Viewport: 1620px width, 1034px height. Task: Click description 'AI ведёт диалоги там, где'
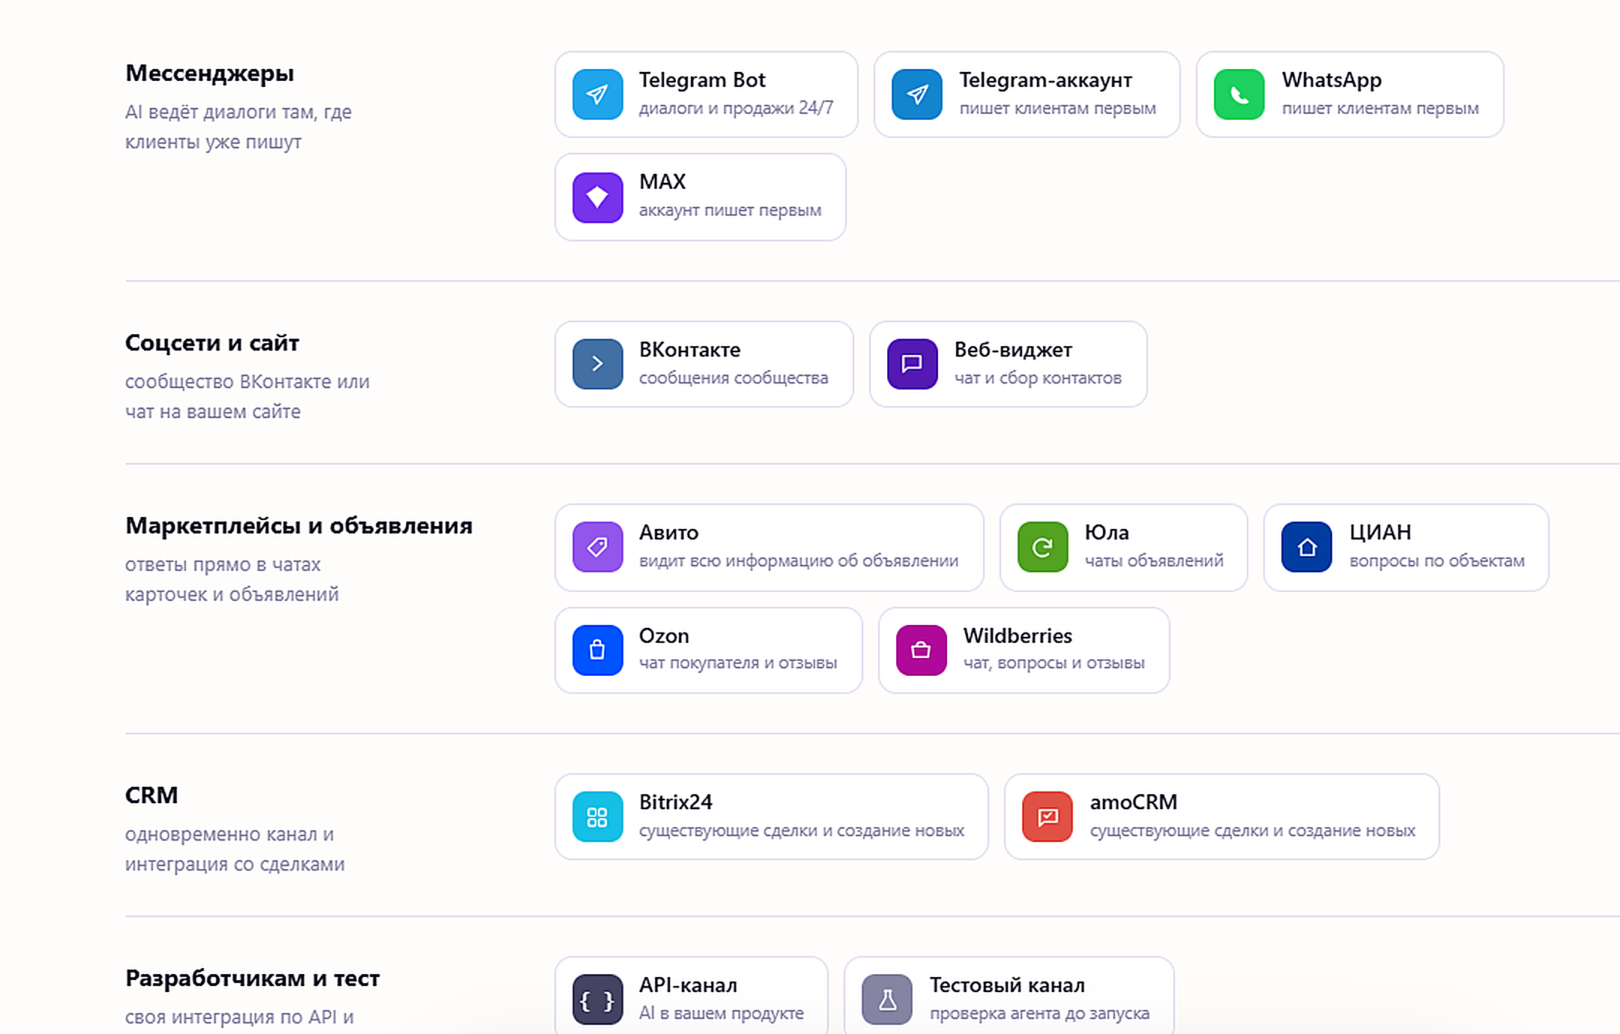click(x=238, y=112)
